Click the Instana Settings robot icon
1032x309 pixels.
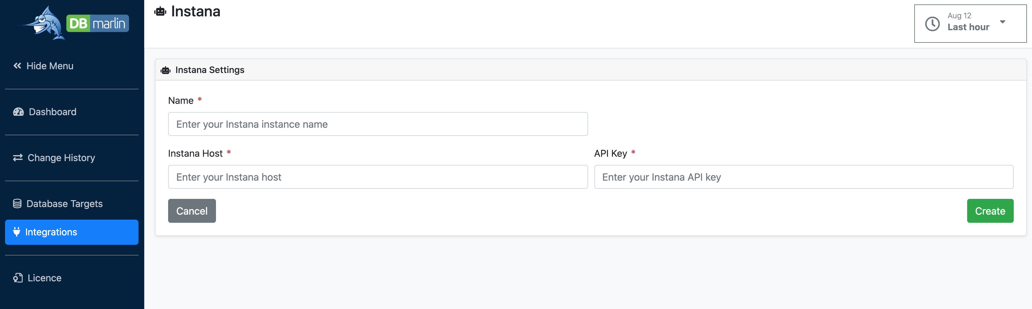166,70
